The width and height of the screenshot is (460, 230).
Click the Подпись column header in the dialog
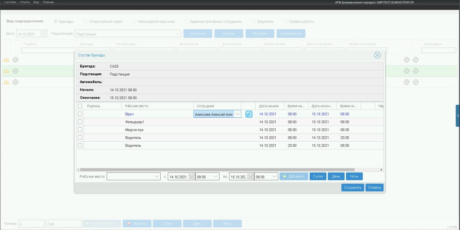pos(103,106)
